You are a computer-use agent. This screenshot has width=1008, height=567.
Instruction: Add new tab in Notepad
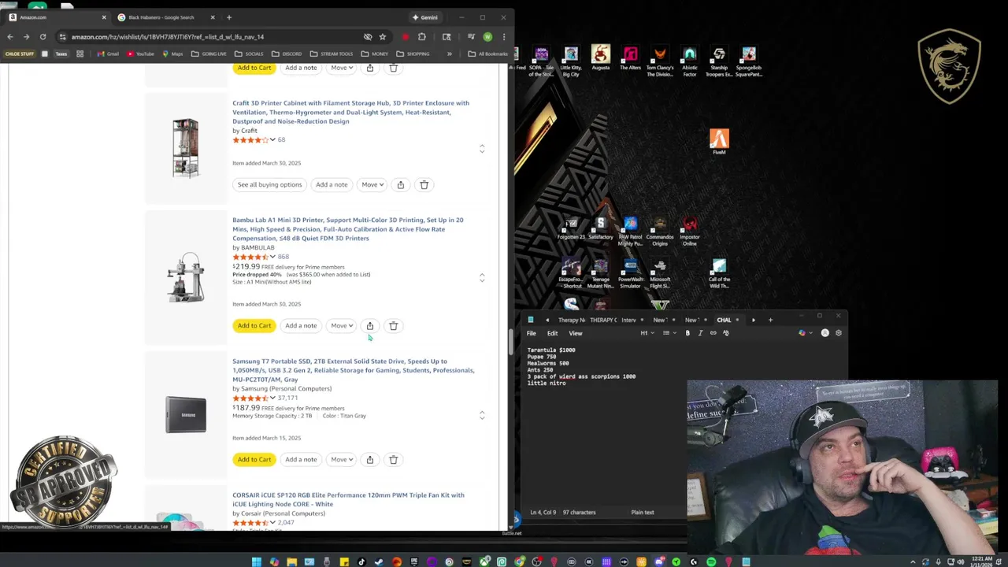[x=770, y=320]
